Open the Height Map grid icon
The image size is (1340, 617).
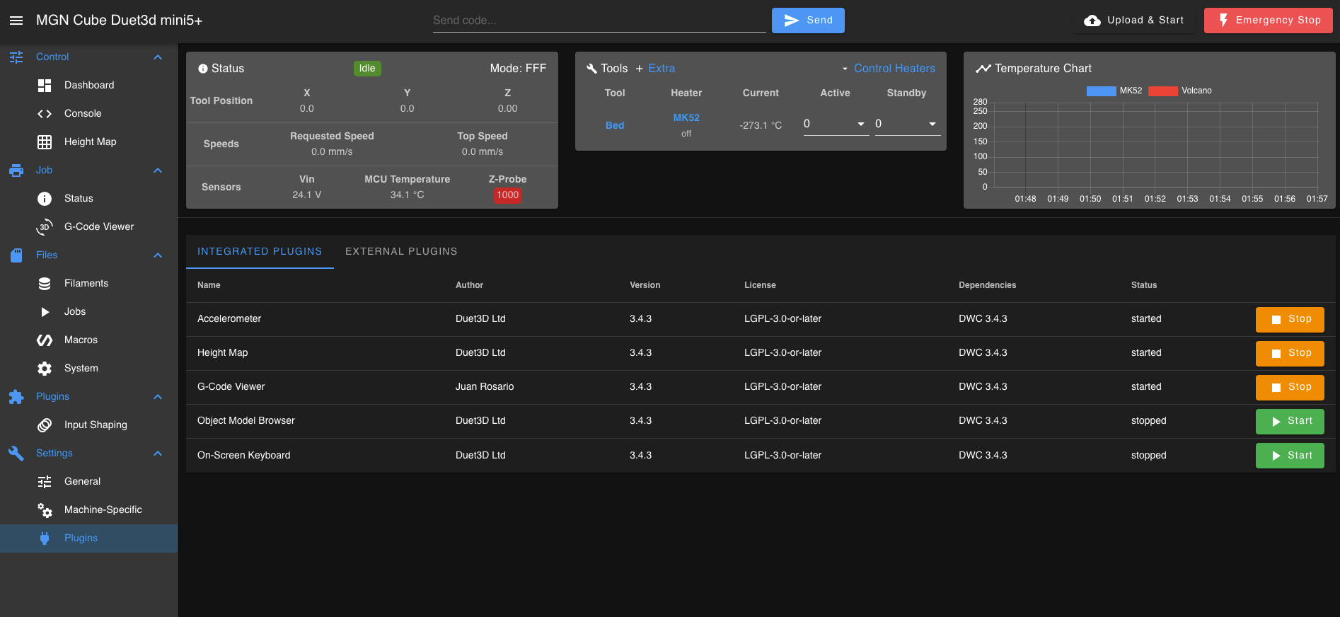coord(45,142)
